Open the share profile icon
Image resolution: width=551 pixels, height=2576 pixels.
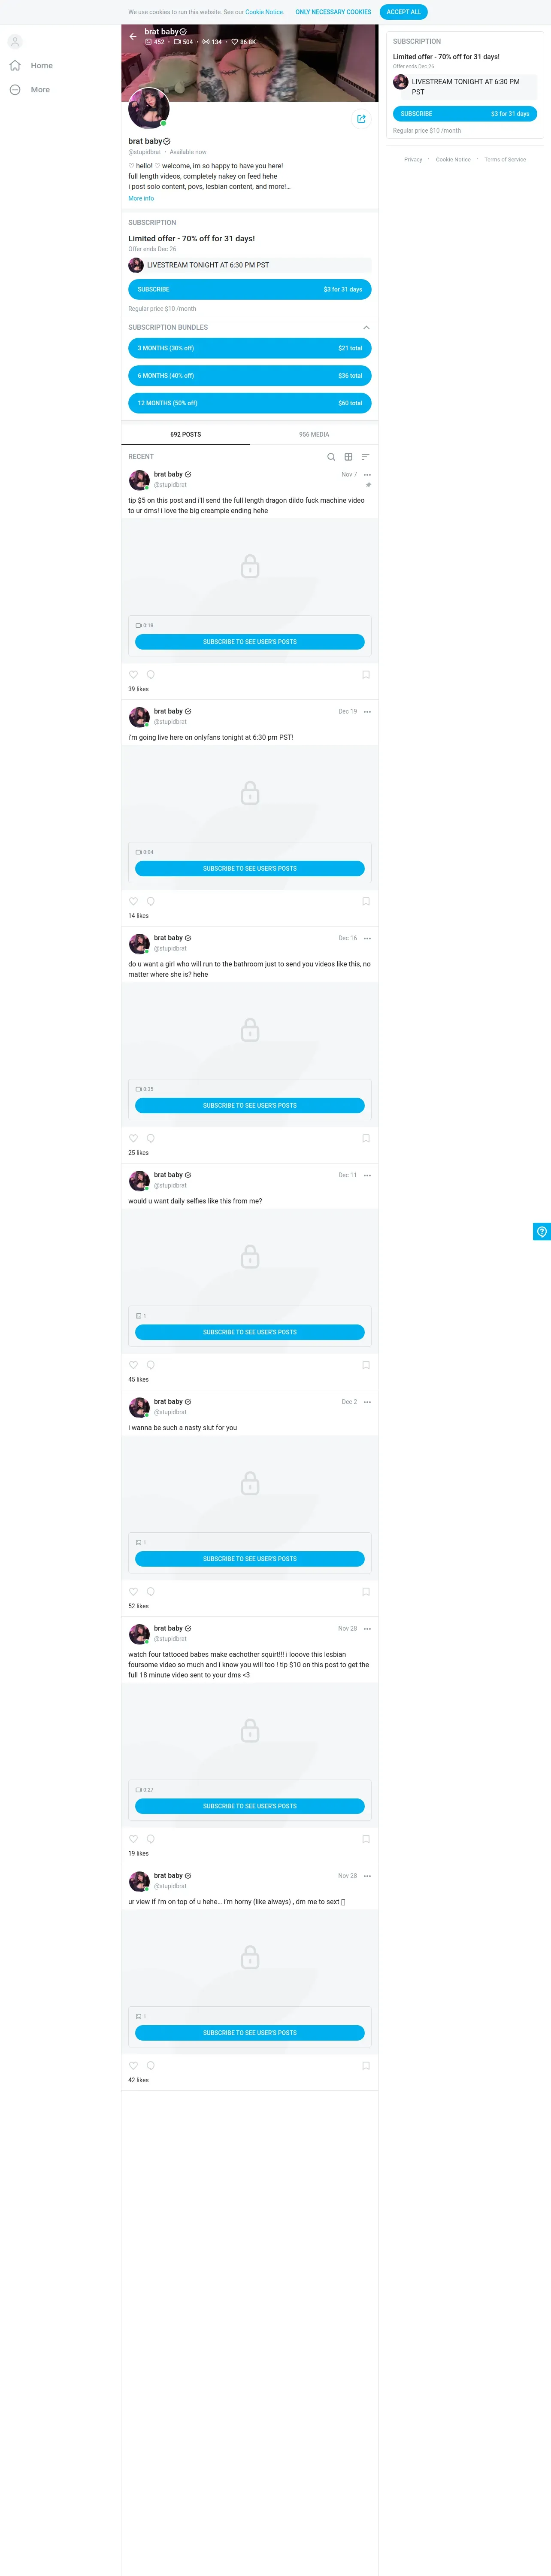361,119
